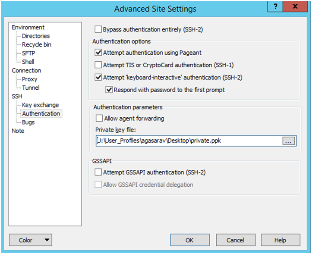Open the Connection settings page
Screen dimensions: 312x254
coord(26,70)
